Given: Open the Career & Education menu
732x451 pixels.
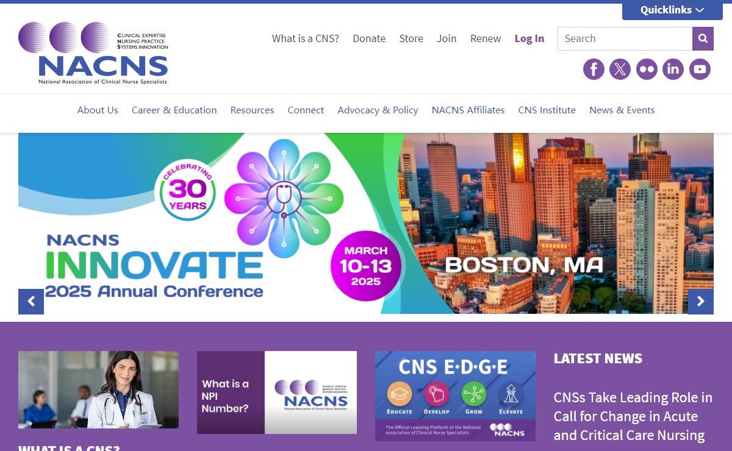Looking at the screenshot, I should click(174, 110).
